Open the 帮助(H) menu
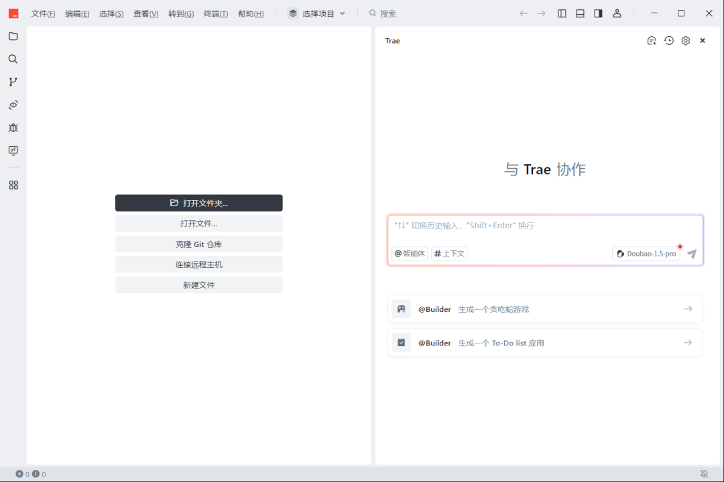Screen dimensions: 724x482 coord(251,14)
